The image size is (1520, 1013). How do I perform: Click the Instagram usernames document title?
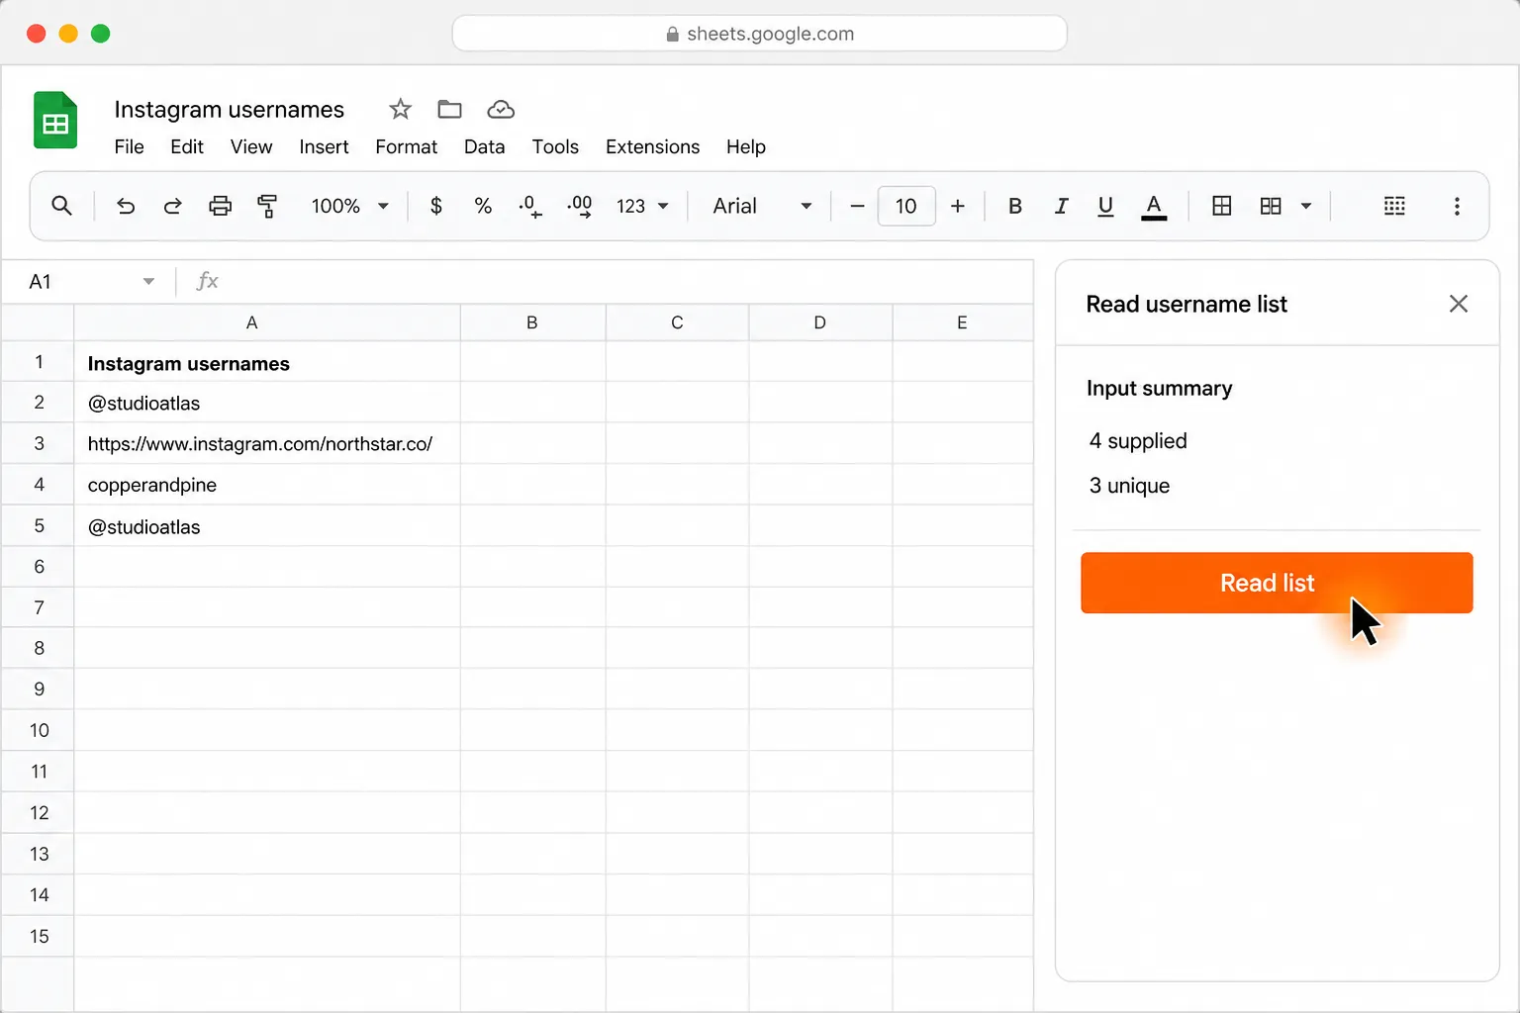(x=229, y=109)
